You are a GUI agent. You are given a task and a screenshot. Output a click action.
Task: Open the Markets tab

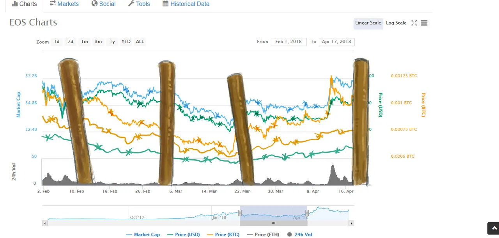click(x=64, y=4)
